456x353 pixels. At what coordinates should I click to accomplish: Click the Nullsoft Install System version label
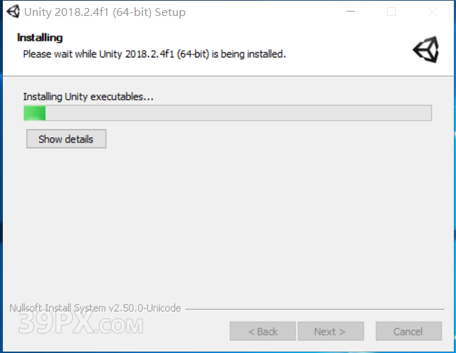[x=95, y=308]
